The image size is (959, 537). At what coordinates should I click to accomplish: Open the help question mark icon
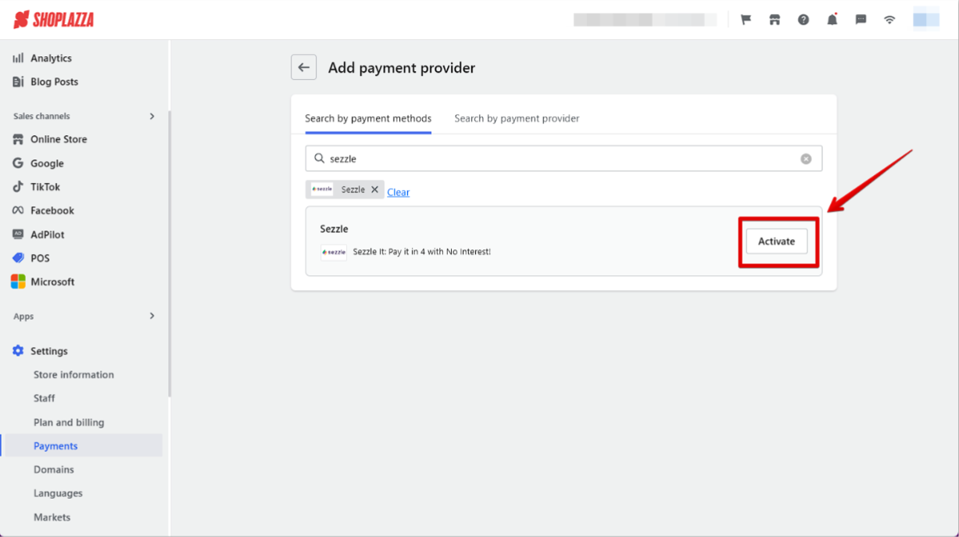(x=803, y=20)
